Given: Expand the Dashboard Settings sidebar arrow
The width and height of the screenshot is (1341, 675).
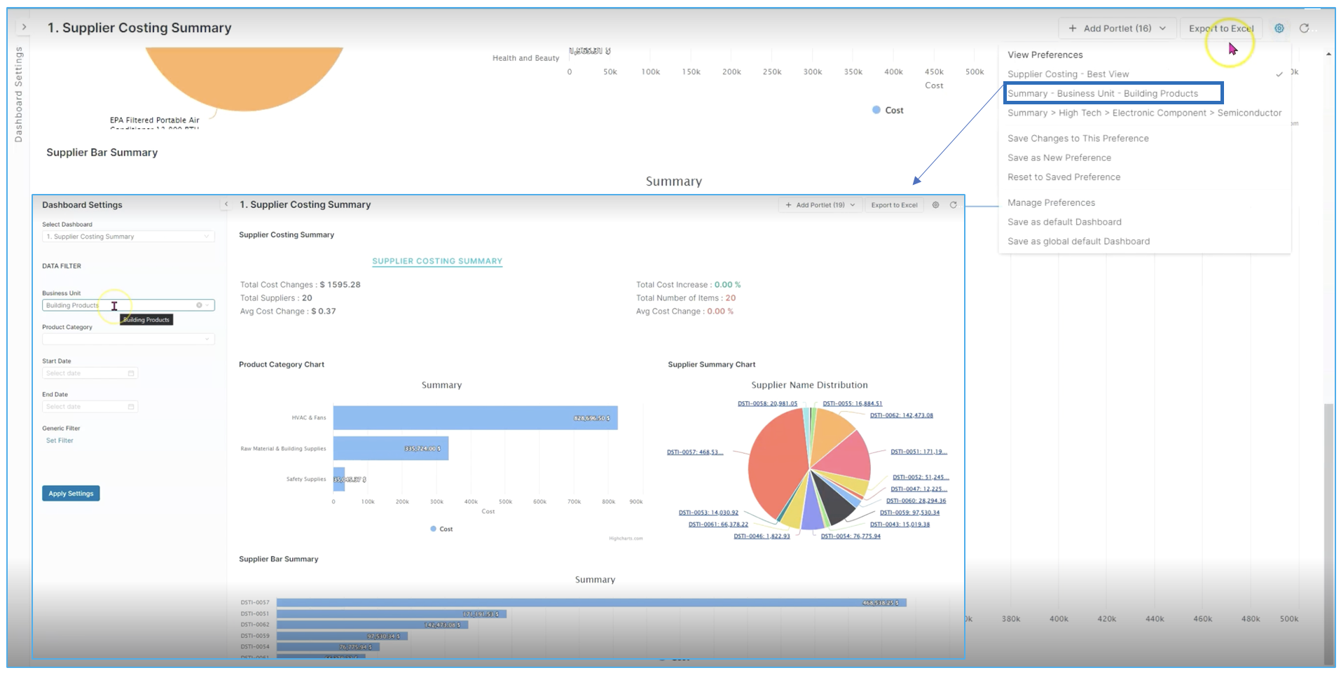Looking at the screenshot, I should [x=24, y=27].
